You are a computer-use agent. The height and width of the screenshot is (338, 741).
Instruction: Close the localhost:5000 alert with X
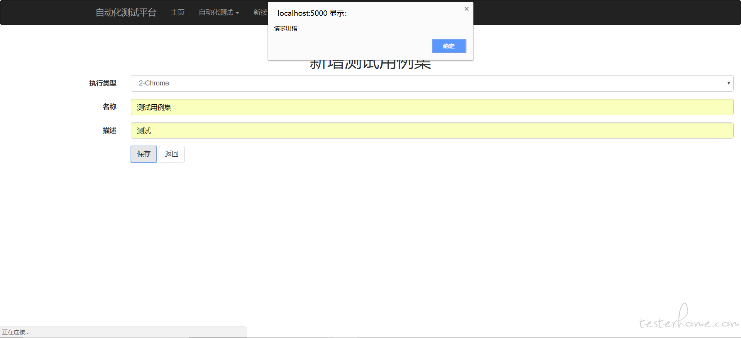pyautogui.click(x=466, y=9)
